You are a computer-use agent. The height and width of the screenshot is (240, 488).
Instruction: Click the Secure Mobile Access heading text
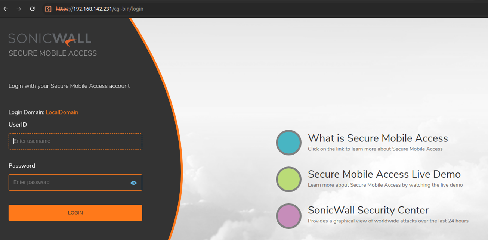pos(53,53)
